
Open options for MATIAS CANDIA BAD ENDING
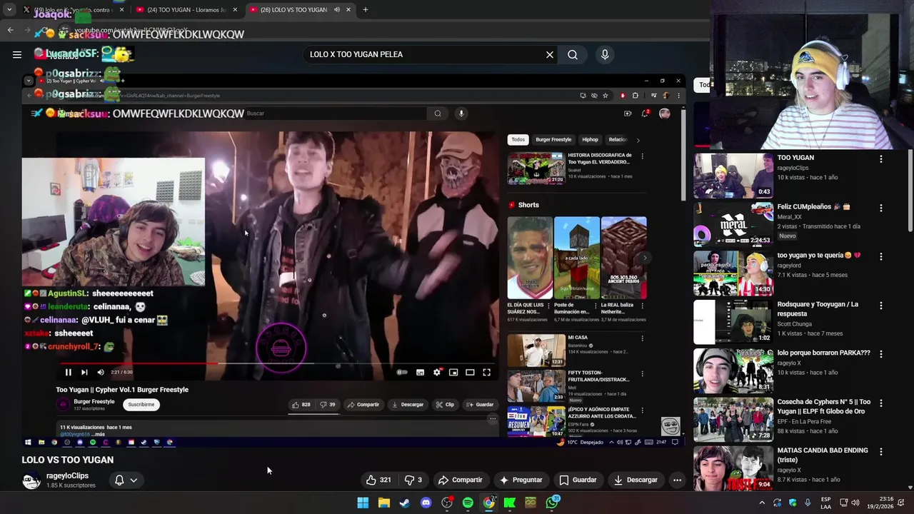coord(880,452)
